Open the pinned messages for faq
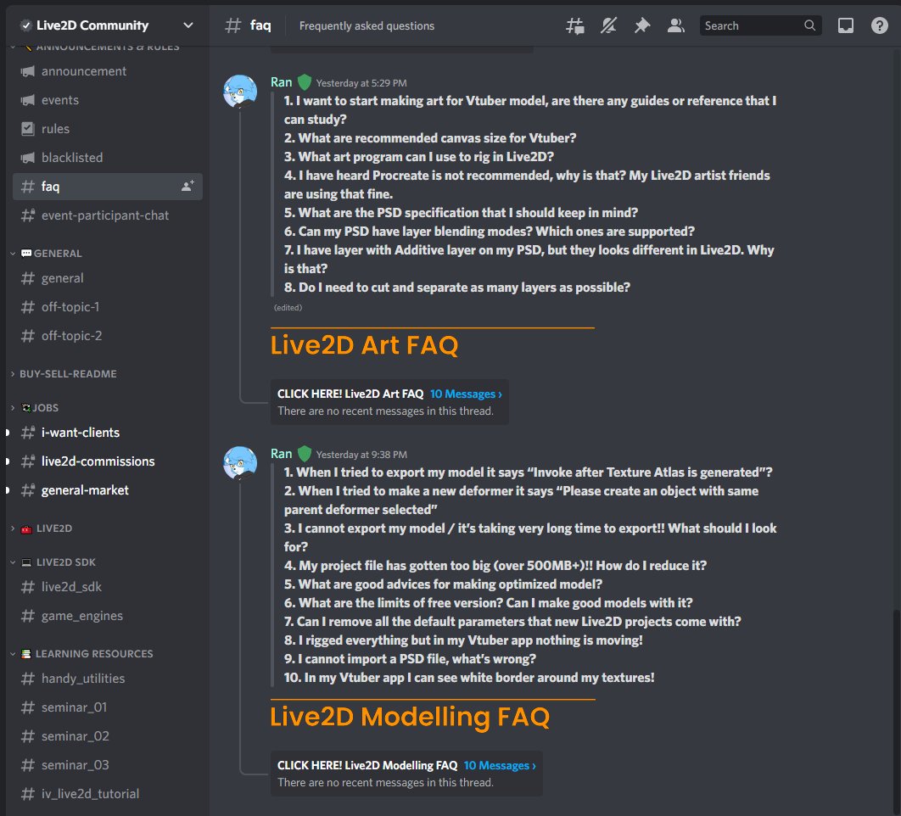901x816 pixels. pyautogui.click(x=642, y=25)
